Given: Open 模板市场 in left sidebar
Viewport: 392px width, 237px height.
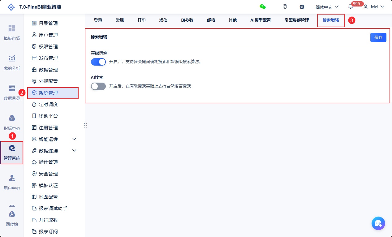Looking at the screenshot, I should (x=12, y=32).
